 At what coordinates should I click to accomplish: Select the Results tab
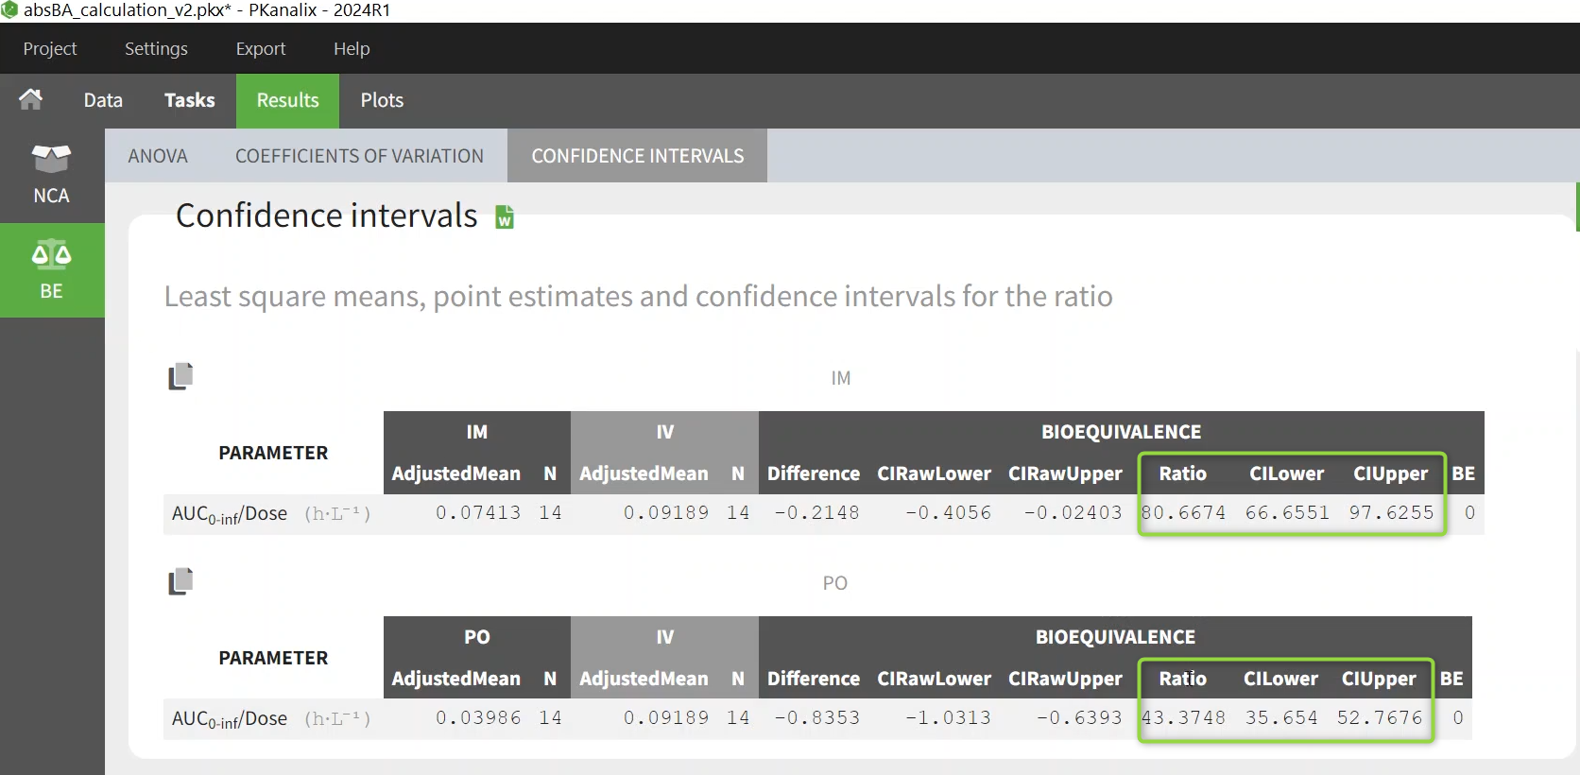287,100
